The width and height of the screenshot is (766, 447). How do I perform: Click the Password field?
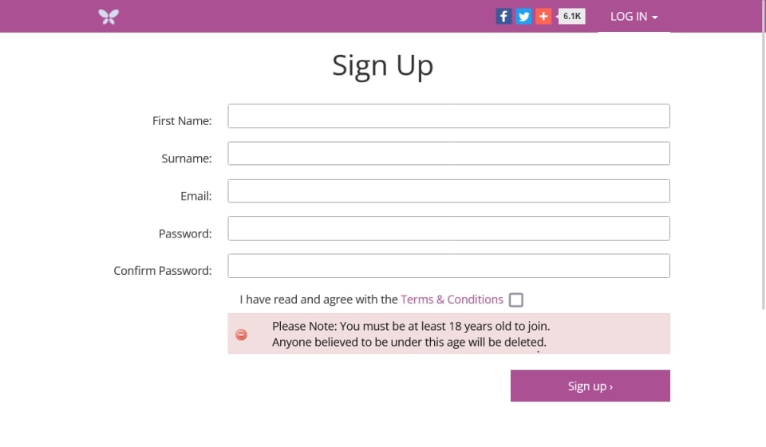click(x=448, y=229)
